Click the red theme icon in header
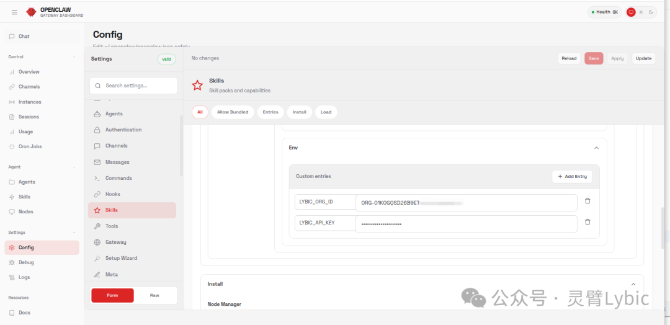This screenshot has width=670, height=325. click(631, 12)
